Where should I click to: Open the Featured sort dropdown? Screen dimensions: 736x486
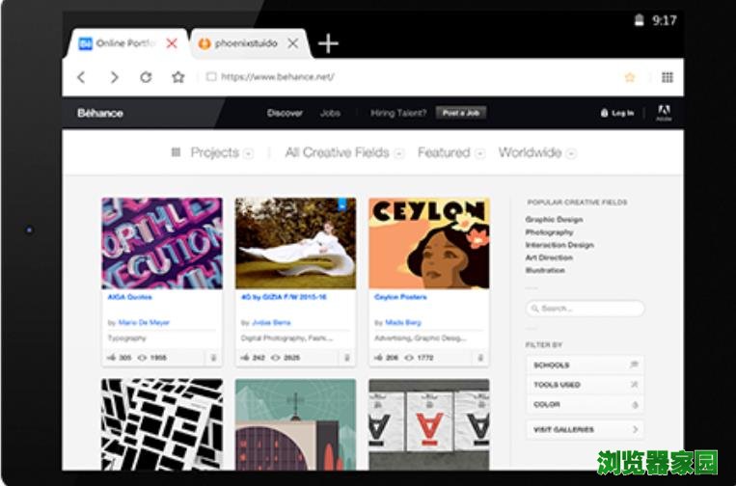(x=450, y=152)
